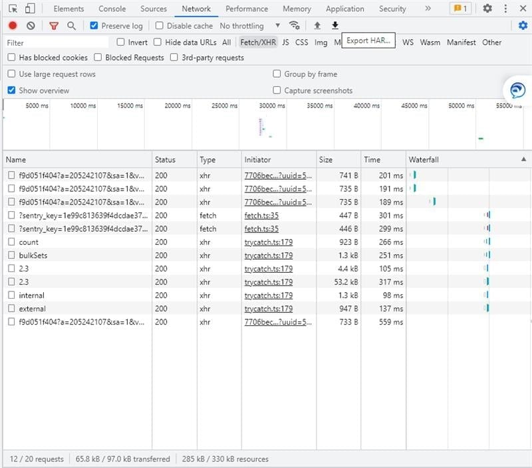Sort by the Status column header
The image size is (532, 468).
click(174, 159)
